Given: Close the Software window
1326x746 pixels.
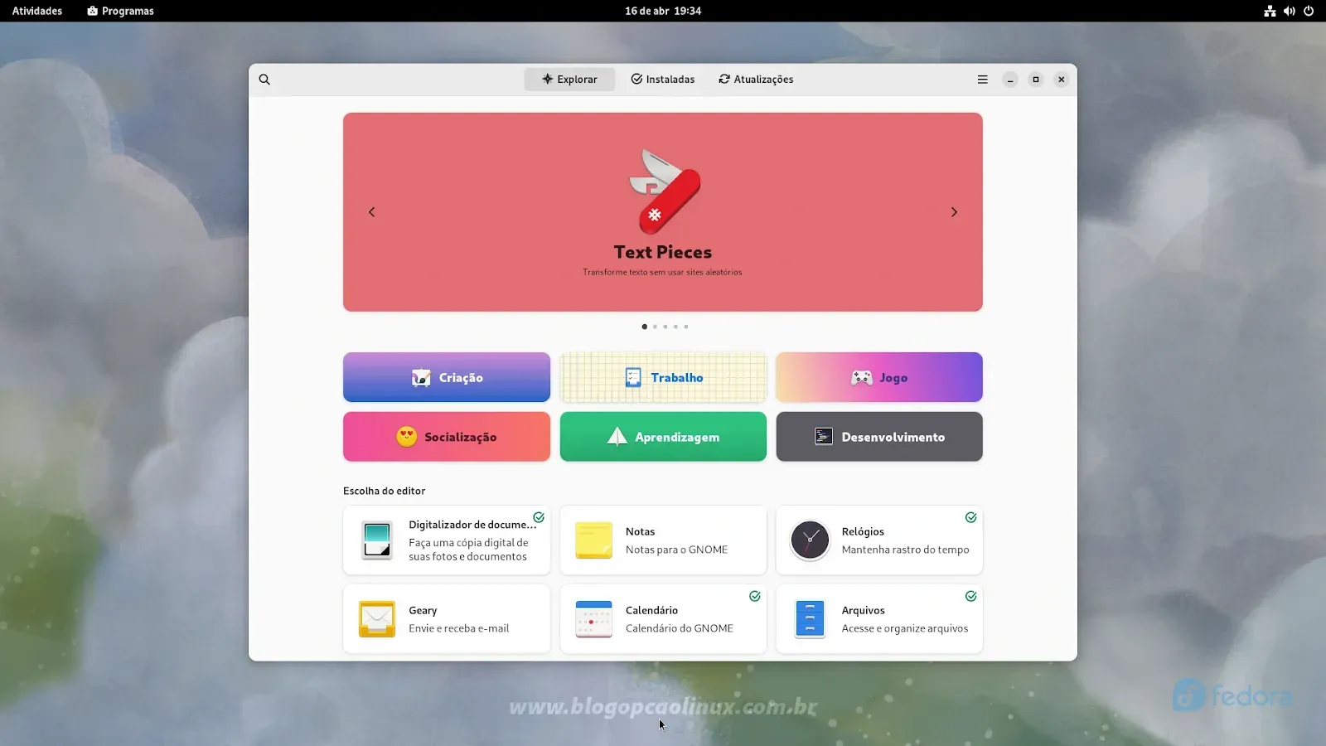Looking at the screenshot, I should point(1061,80).
